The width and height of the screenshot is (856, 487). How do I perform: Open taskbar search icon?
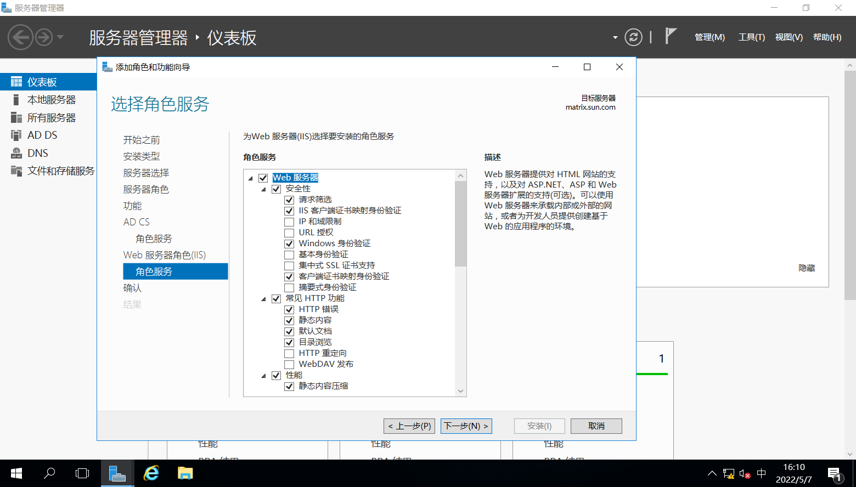(x=49, y=473)
